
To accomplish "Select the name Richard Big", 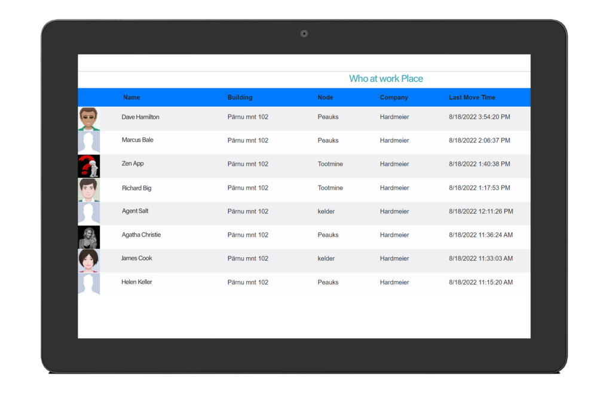I will (137, 188).
